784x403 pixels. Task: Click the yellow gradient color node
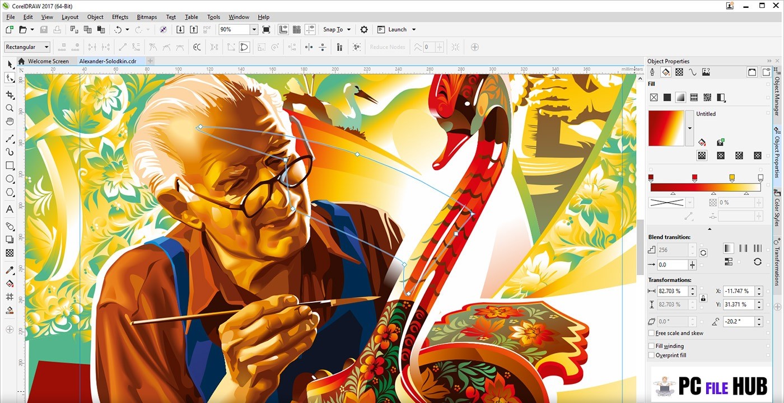click(x=732, y=178)
